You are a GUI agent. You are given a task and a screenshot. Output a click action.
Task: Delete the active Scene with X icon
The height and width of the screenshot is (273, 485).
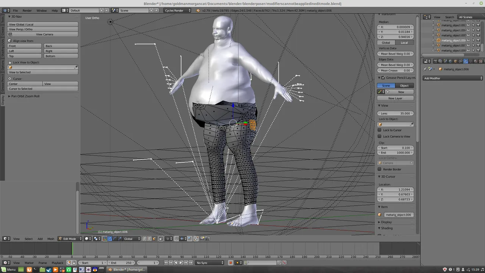156,10
